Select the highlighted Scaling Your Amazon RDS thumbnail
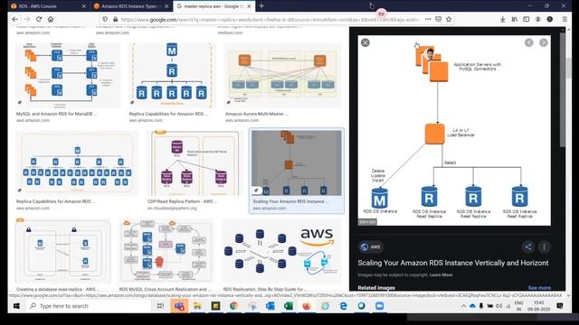Screen dimensions: 579x325 297,163
